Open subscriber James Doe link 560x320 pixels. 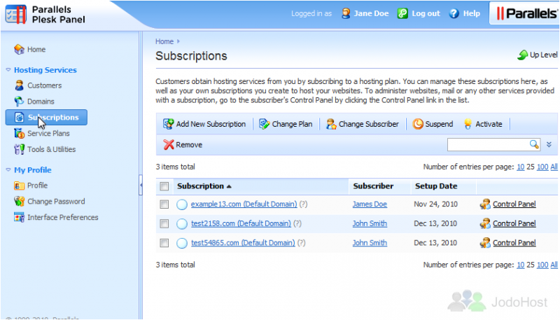coord(370,204)
